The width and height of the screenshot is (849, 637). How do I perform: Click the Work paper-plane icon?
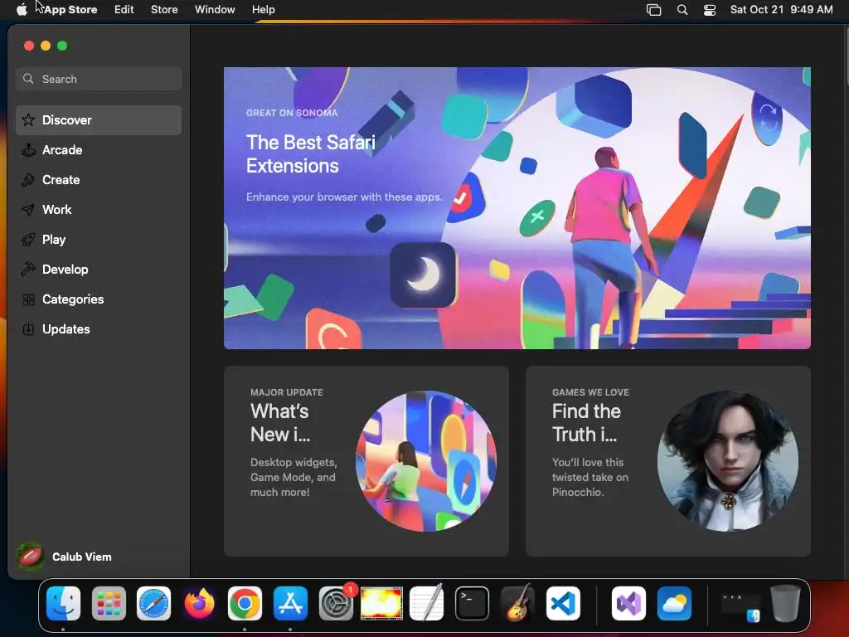[28, 210]
